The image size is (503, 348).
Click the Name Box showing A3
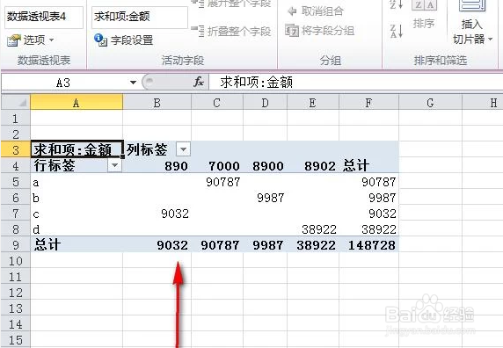coord(64,83)
